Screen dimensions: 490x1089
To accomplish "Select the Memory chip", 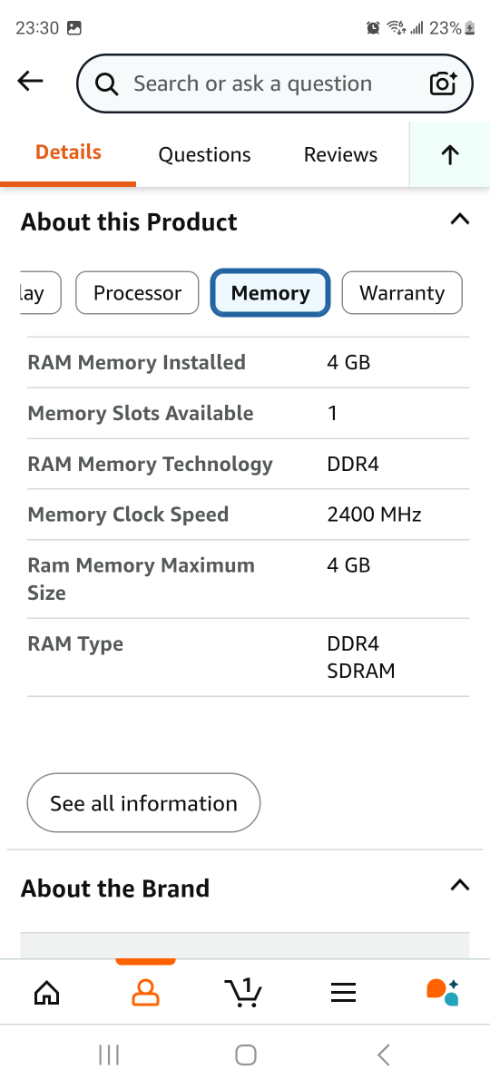I will pyautogui.click(x=270, y=293).
